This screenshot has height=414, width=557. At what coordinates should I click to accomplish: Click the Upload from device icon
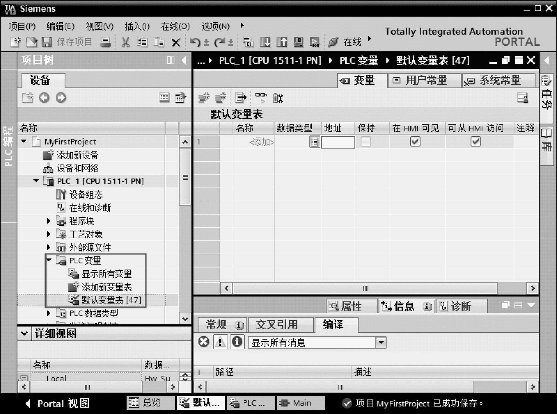pyautogui.click(x=282, y=42)
